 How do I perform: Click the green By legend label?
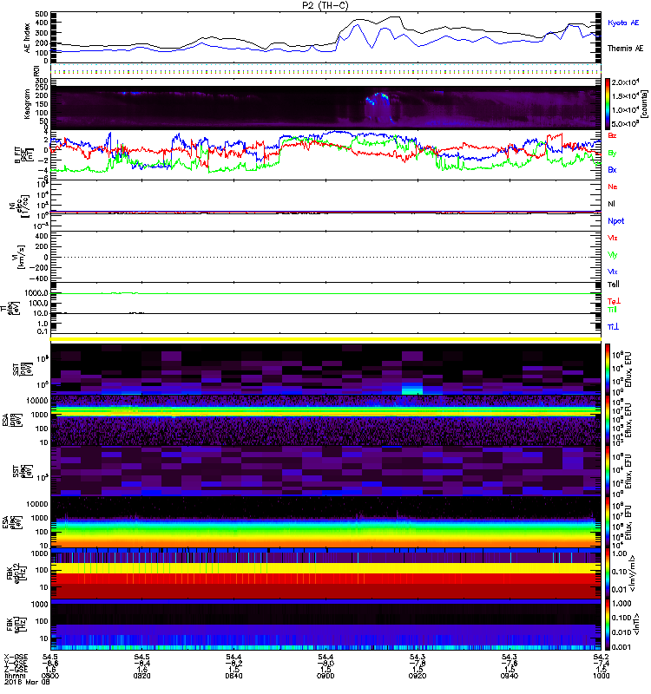pos(612,154)
